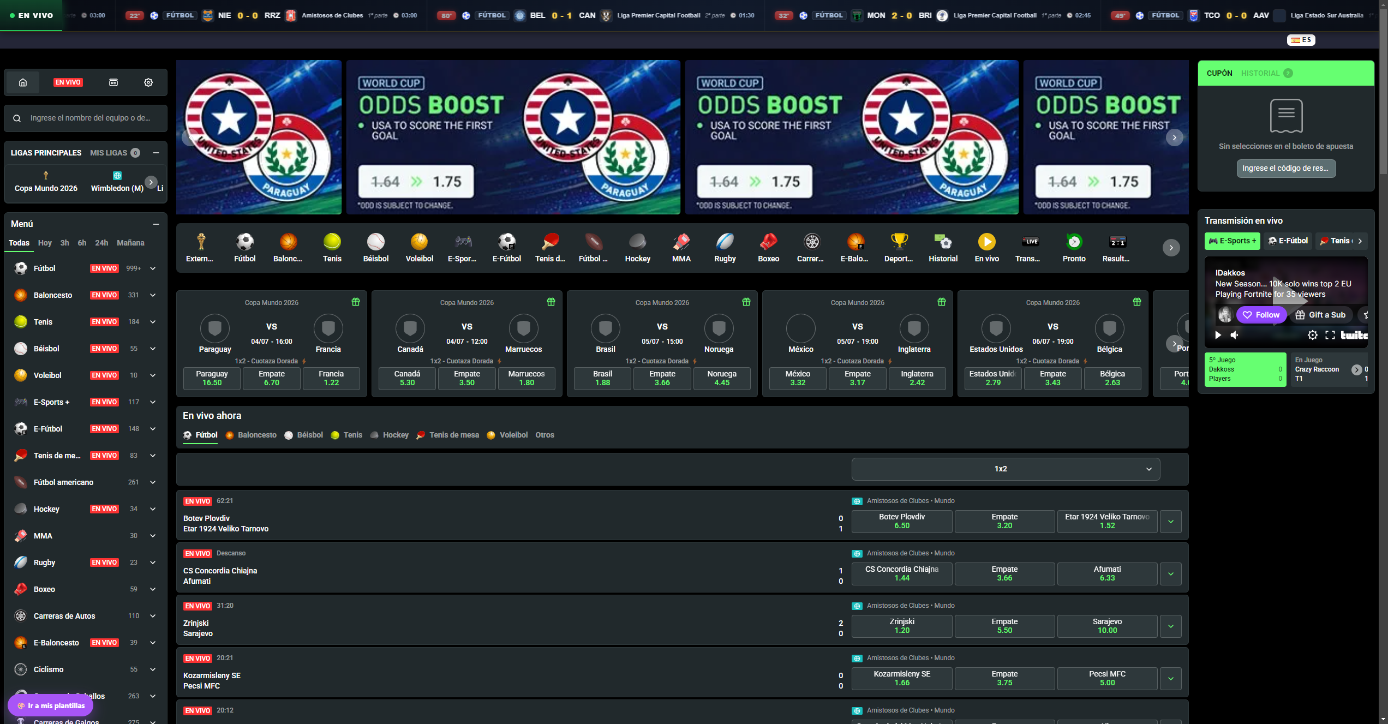Bet on Empate 3.66 for Brasil-Noruega
The width and height of the screenshot is (1388, 724).
coord(662,378)
